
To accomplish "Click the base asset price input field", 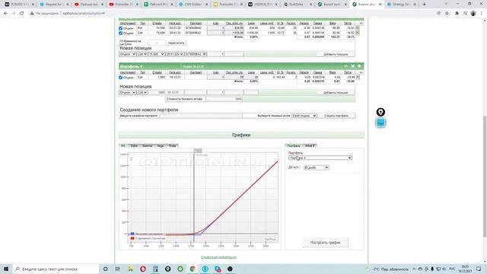I will (224, 99).
